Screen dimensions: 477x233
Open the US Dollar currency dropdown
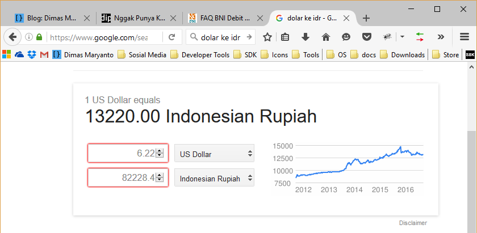[x=214, y=154]
